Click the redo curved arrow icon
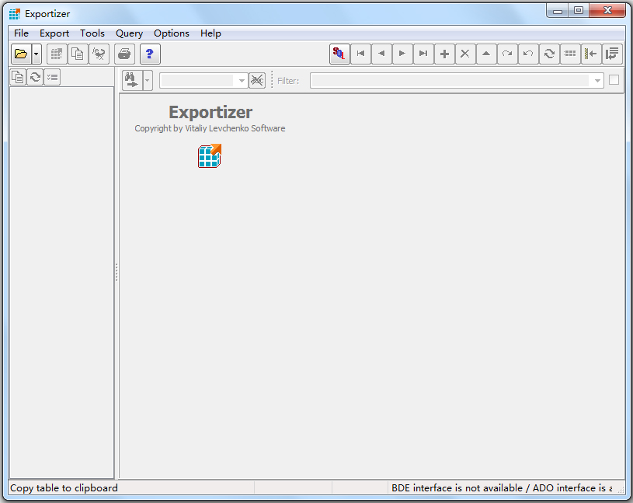Image resolution: width=633 pixels, height=503 pixels. (x=507, y=54)
